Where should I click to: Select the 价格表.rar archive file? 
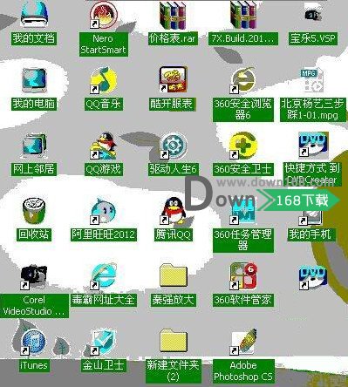click(x=174, y=15)
